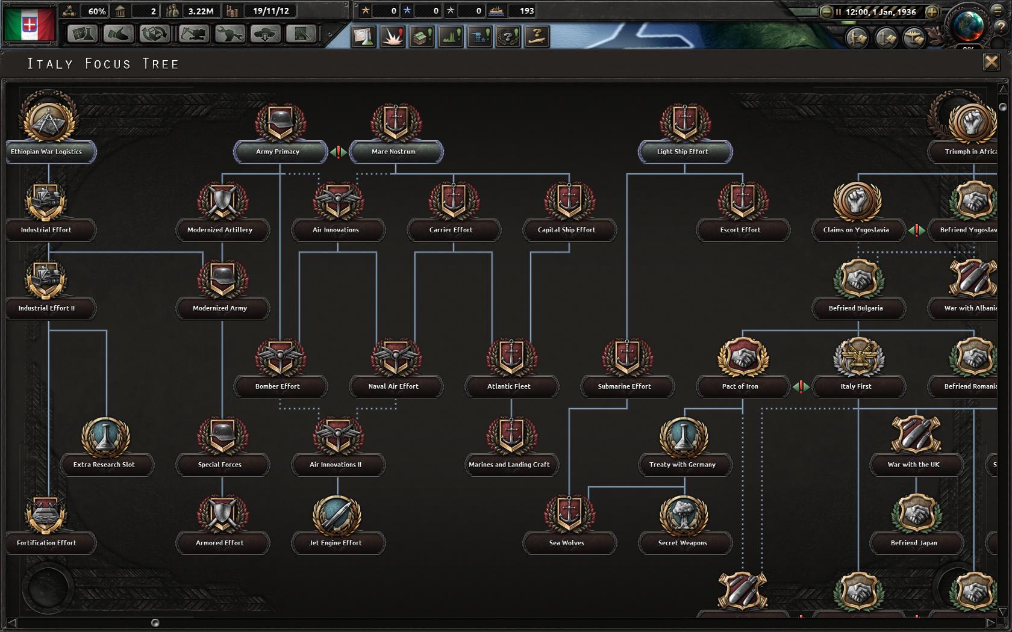Decrease game speed with minus button
1012x632 pixels.
pyautogui.click(x=826, y=11)
